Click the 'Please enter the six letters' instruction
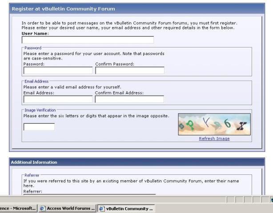Screen dimensions: 273x213 pyautogui.click(x=96, y=116)
